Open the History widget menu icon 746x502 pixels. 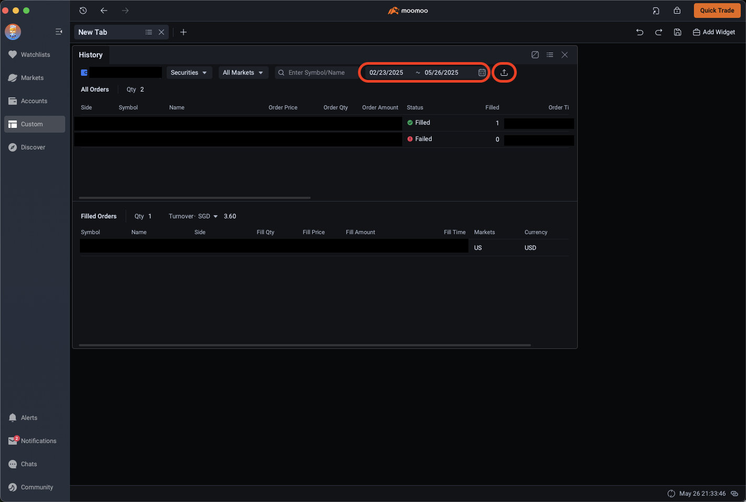[x=550, y=55]
